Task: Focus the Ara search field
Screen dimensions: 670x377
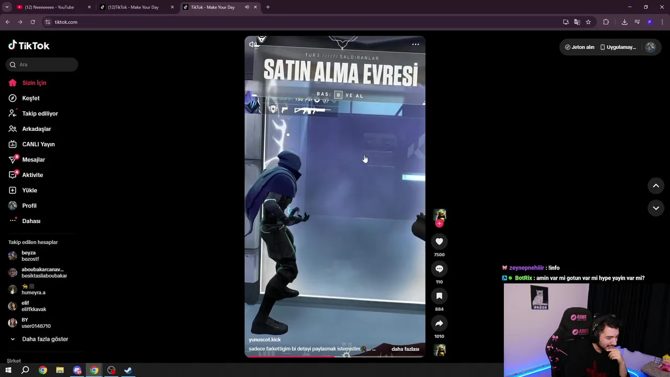Action: (x=42, y=64)
